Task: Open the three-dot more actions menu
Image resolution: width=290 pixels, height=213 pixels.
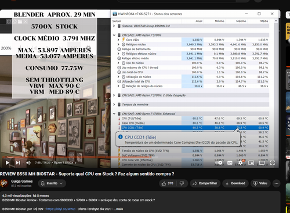Action: (x=277, y=183)
